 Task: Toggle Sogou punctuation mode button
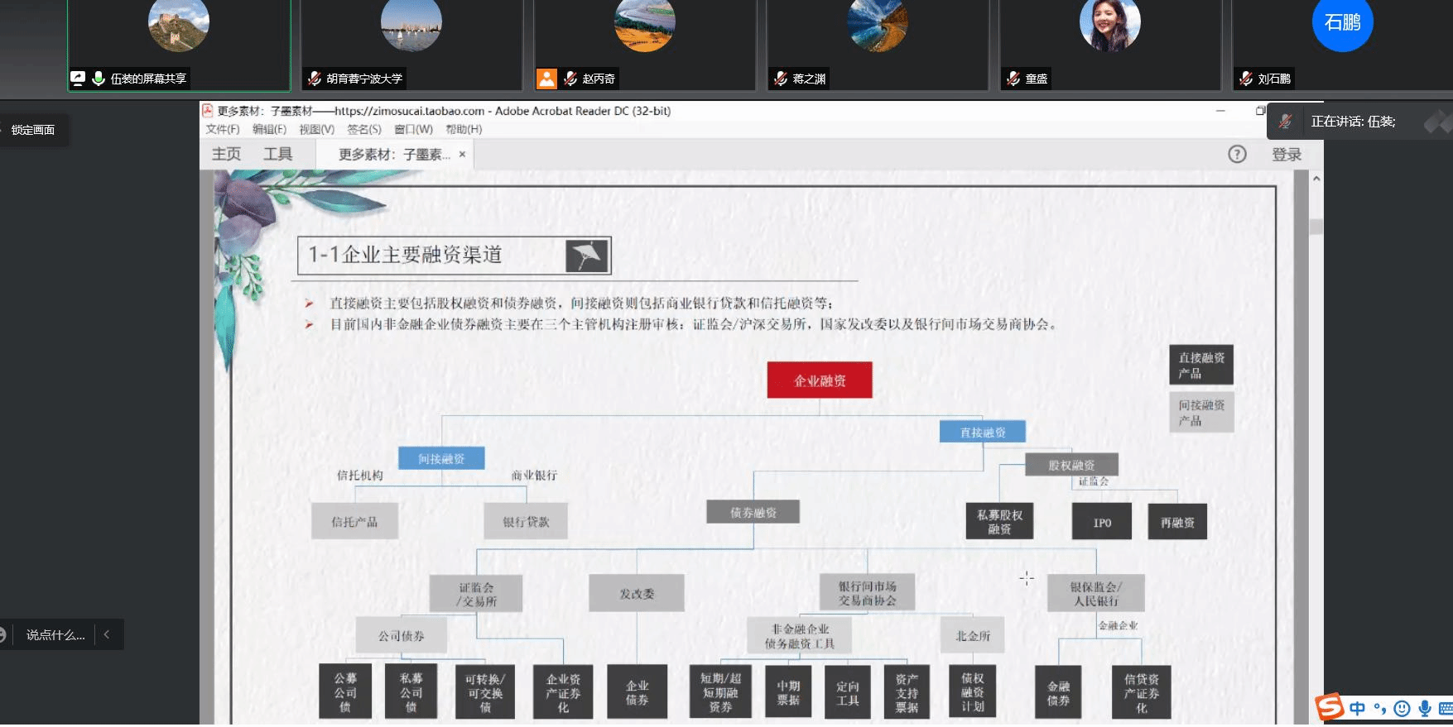[1379, 709]
